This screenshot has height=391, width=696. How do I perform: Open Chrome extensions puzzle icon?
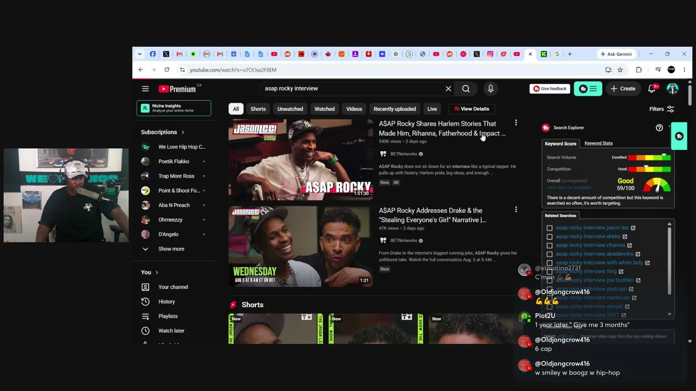639,70
